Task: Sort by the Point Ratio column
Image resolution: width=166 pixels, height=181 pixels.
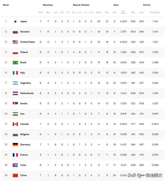Action: click(x=155, y=12)
